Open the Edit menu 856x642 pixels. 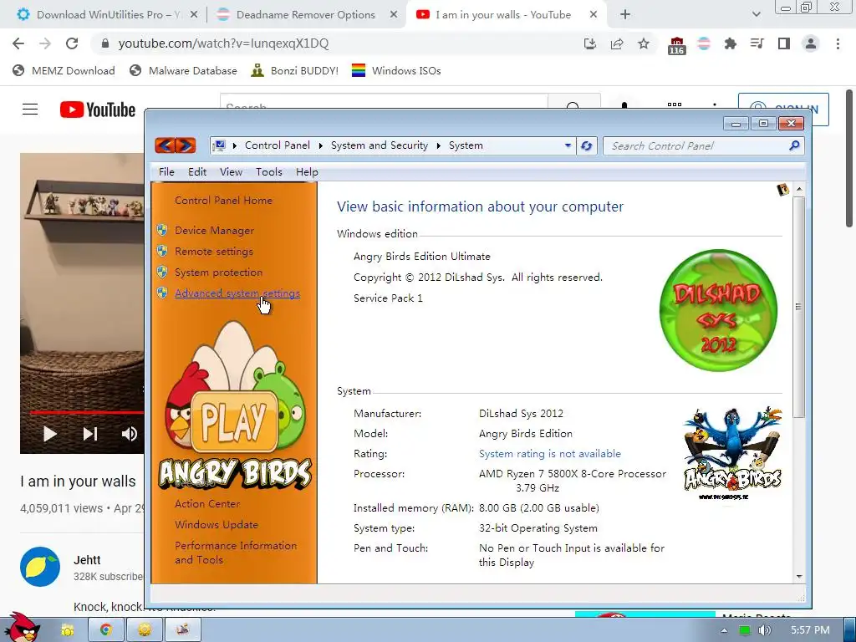(x=197, y=172)
